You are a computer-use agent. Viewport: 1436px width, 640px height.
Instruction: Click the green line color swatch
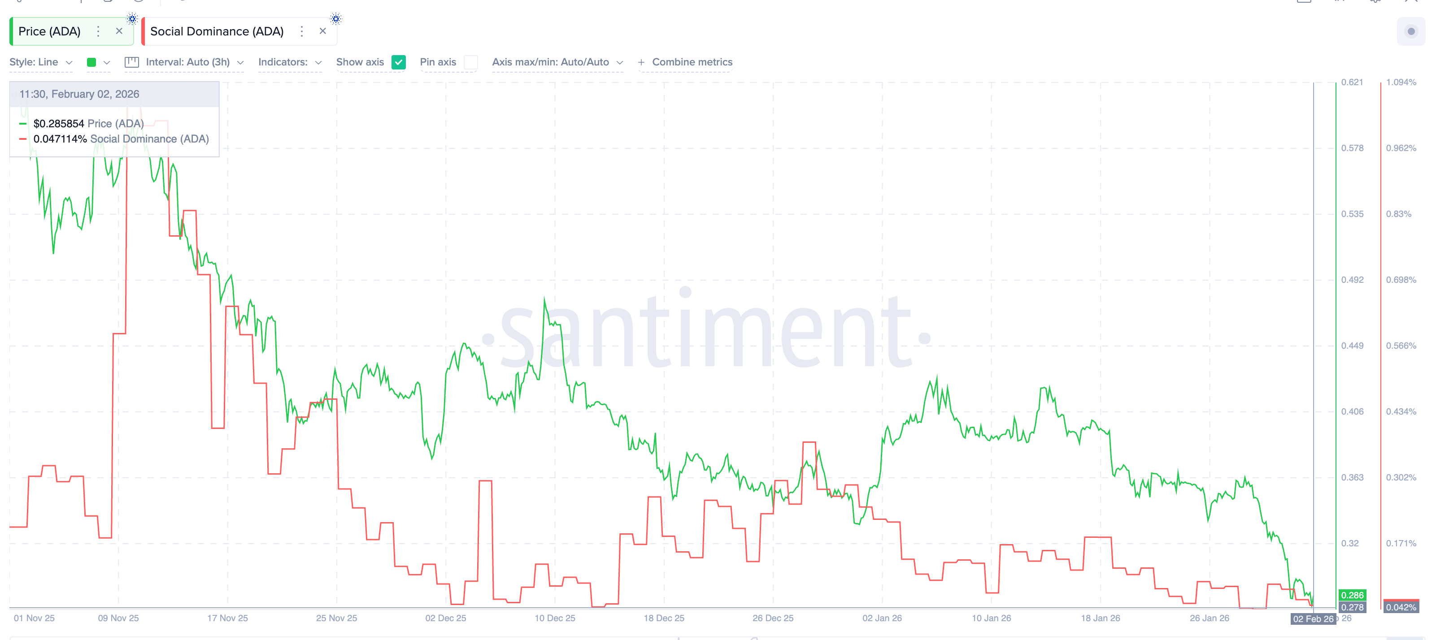(x=91, y=62)
